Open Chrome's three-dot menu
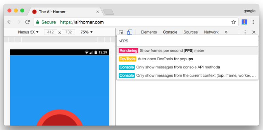The height and width of the screenshot is (130, 263). 253,22
